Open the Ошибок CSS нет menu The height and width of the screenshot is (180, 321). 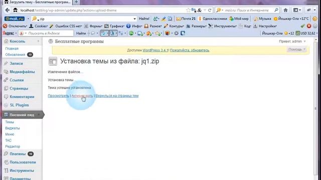coord(66,26)
